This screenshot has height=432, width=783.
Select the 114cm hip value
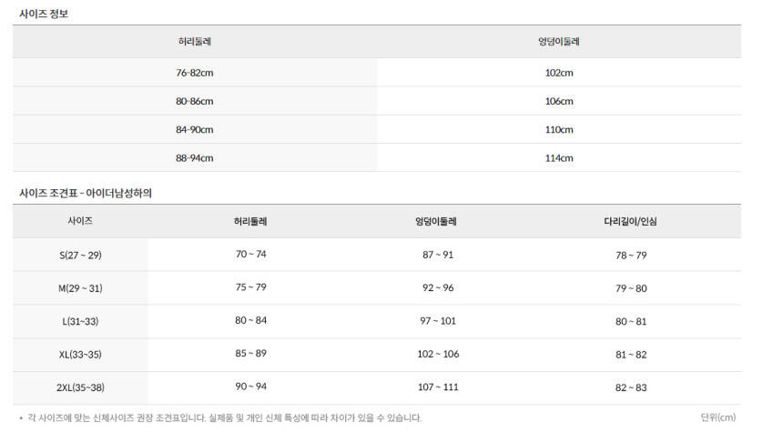(x=559, y=157)
